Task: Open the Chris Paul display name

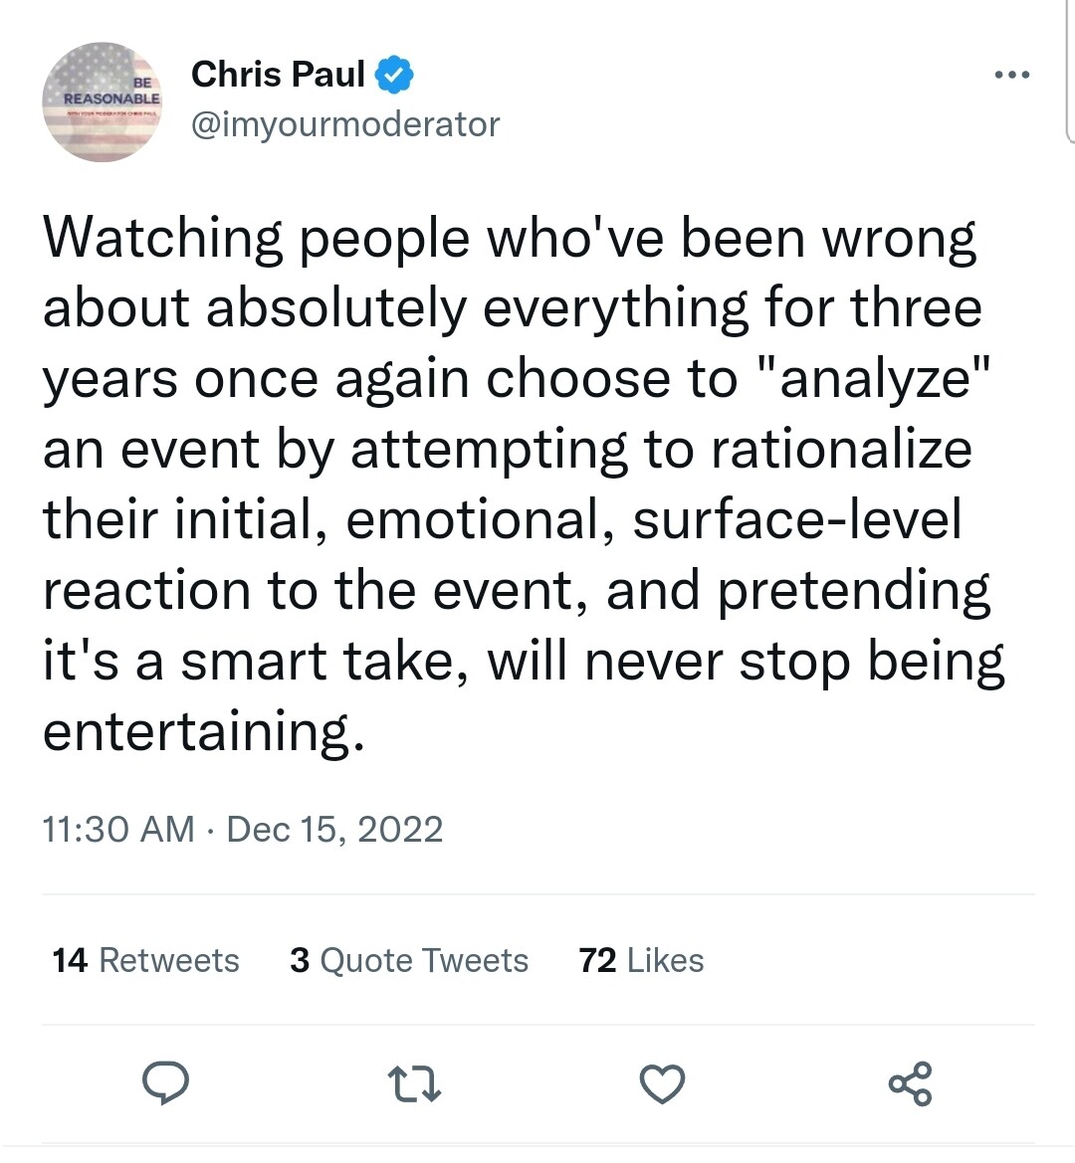Action: 278,74
